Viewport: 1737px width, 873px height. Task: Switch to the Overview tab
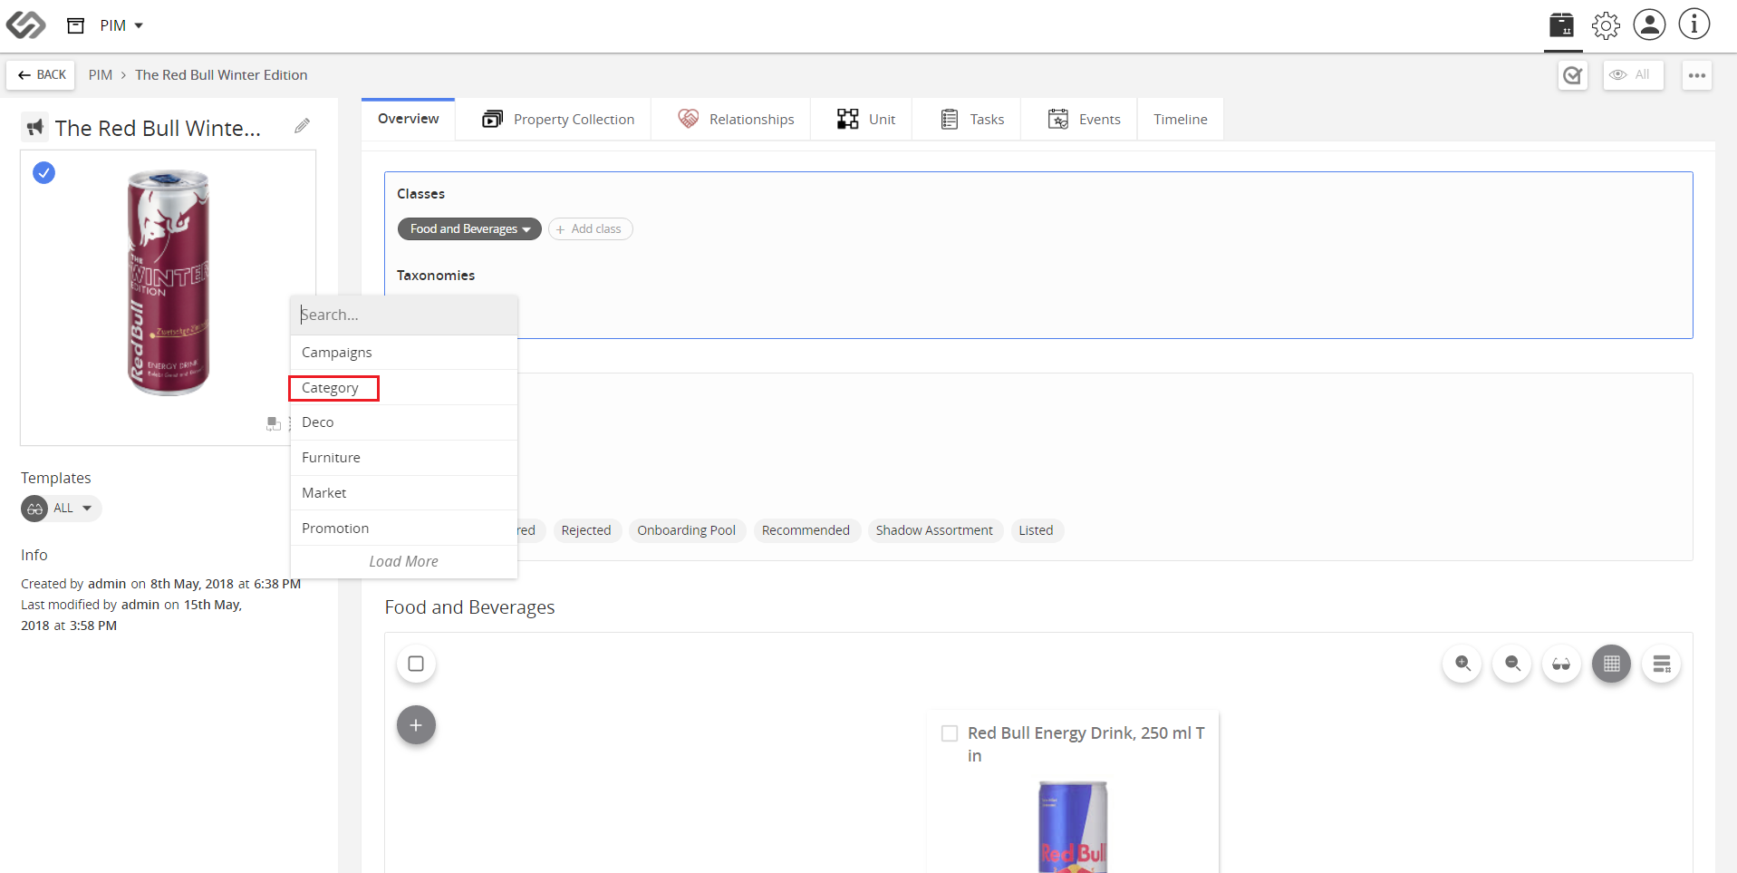point(408,119)
